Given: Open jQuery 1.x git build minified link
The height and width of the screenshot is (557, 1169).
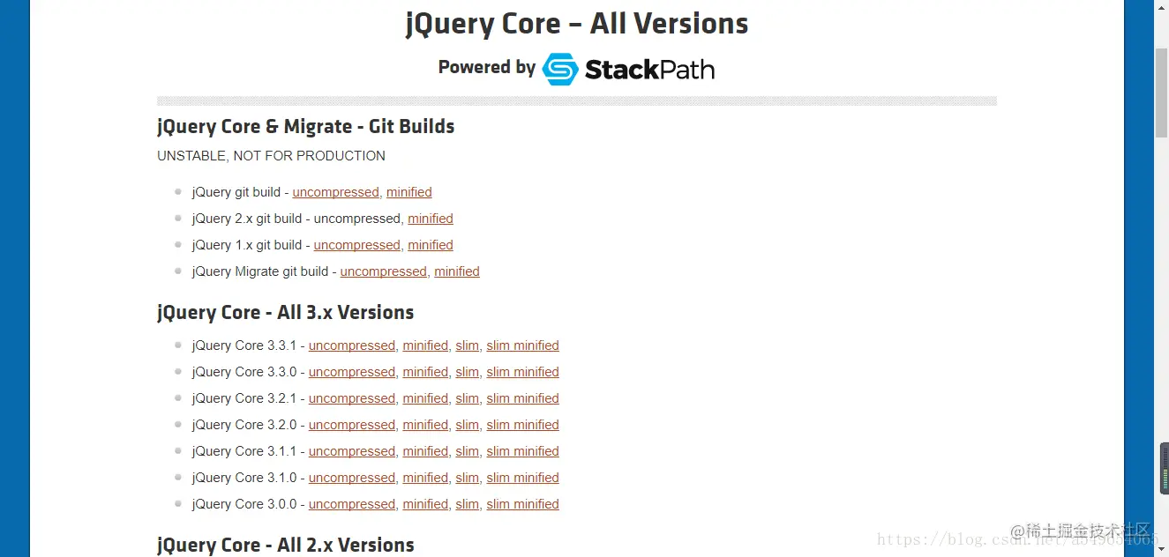Looking at the screenshot, I should click(431, 245).
